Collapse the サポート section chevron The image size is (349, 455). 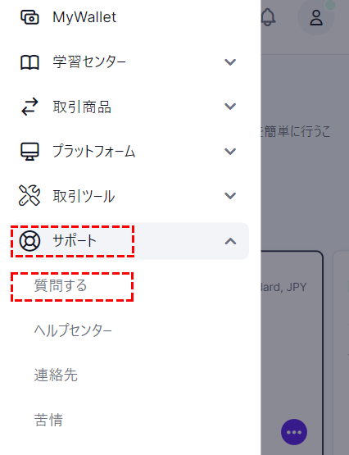coord(230,241)
